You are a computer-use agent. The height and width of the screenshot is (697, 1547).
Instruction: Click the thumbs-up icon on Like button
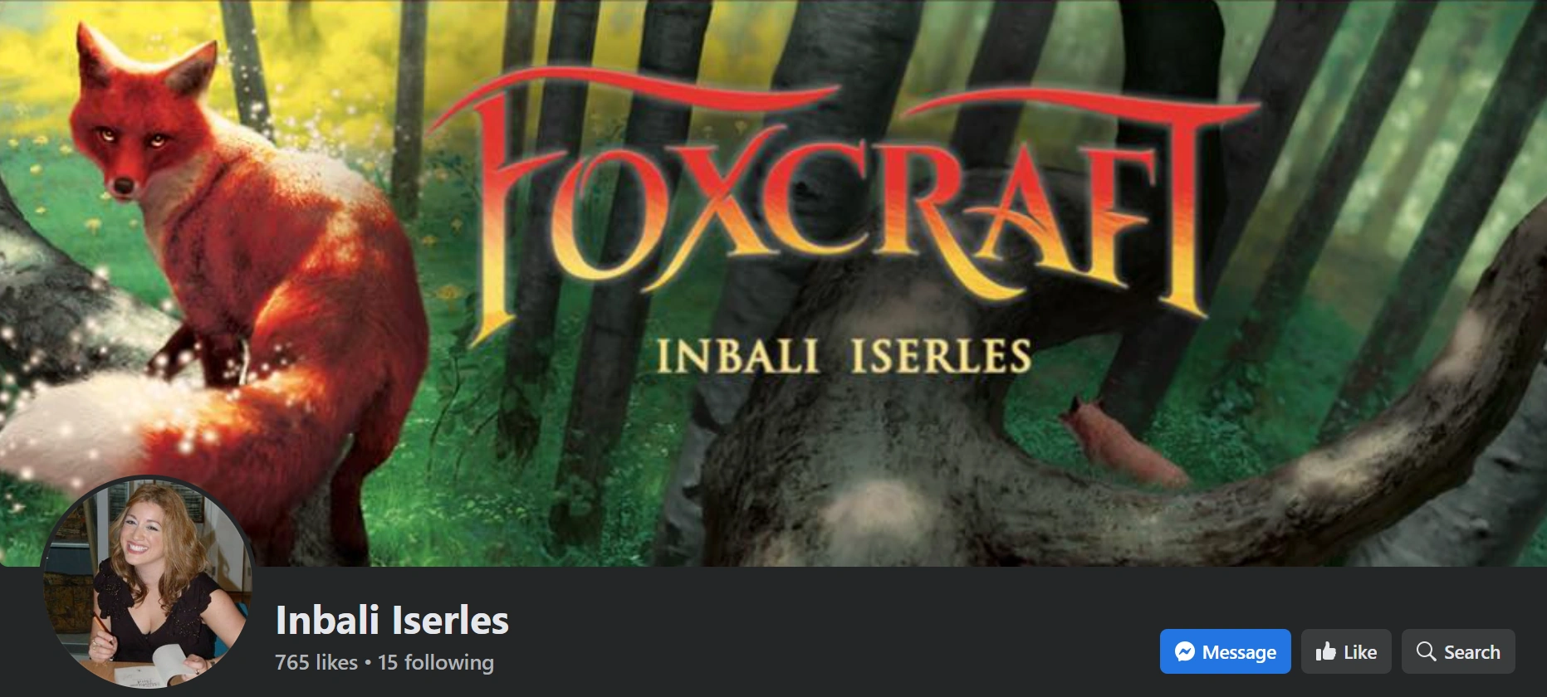pos(1325,651)
